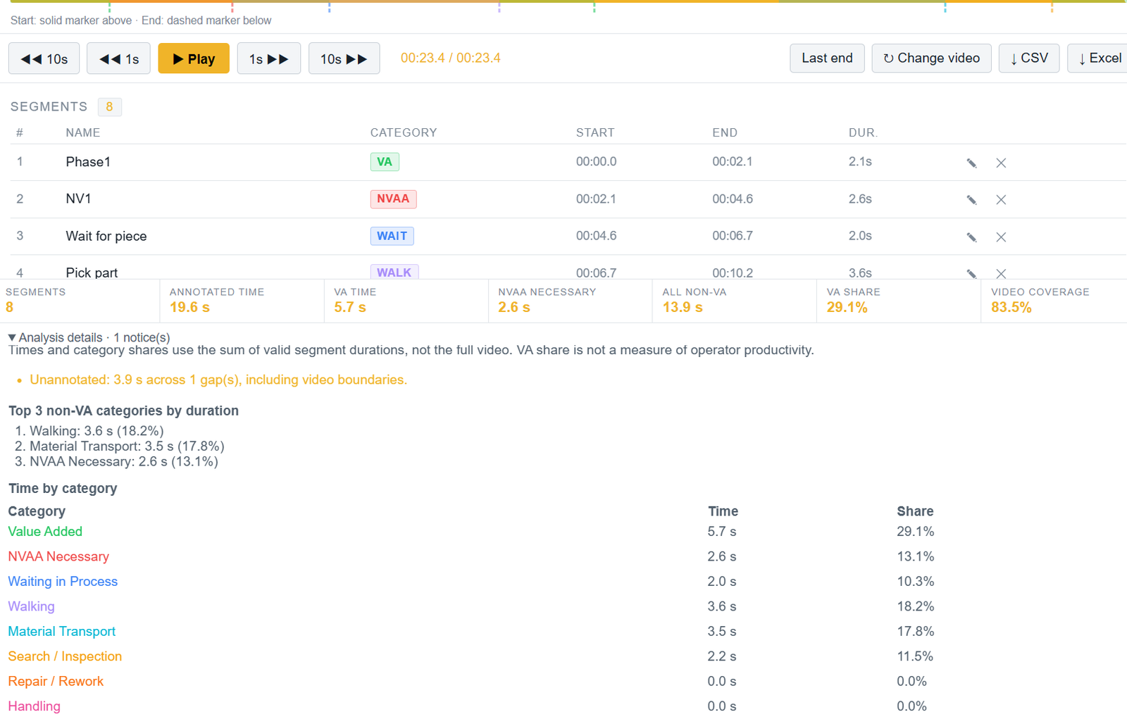
Task: Export segments to Excel
Action: (x=1099, y=58)
